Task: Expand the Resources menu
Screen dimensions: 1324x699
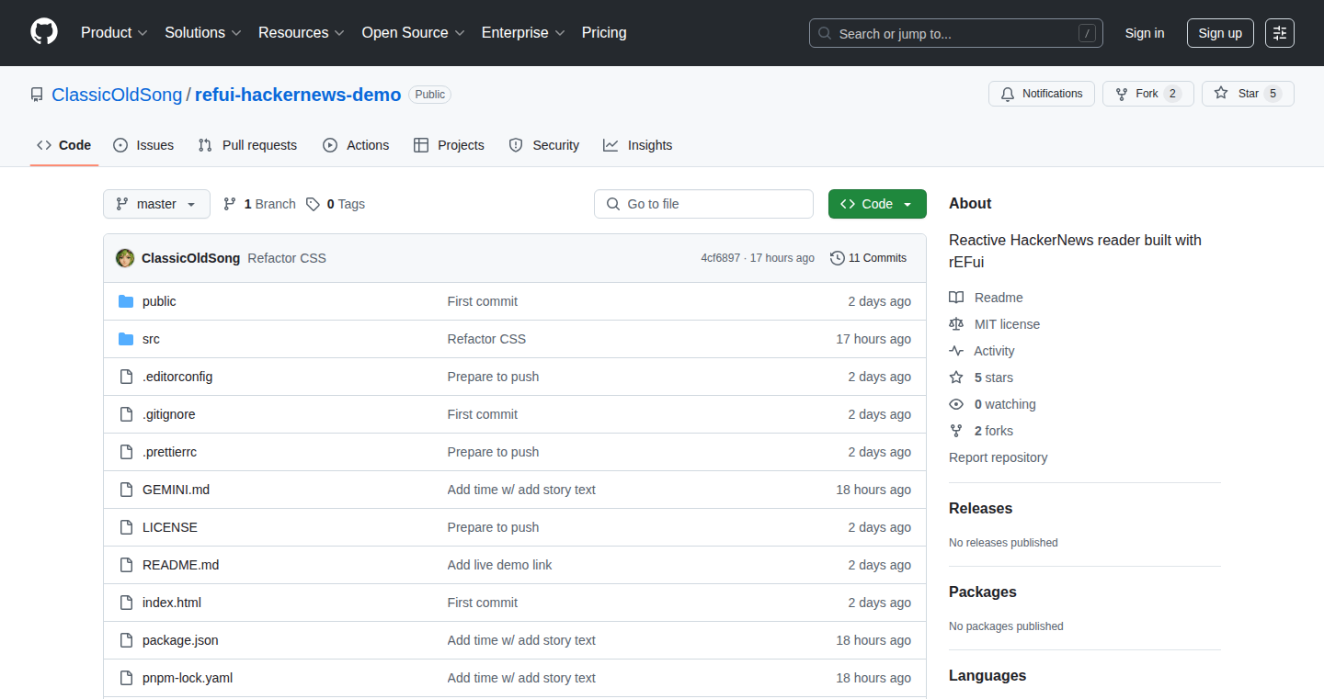Action: coord(302,32)
